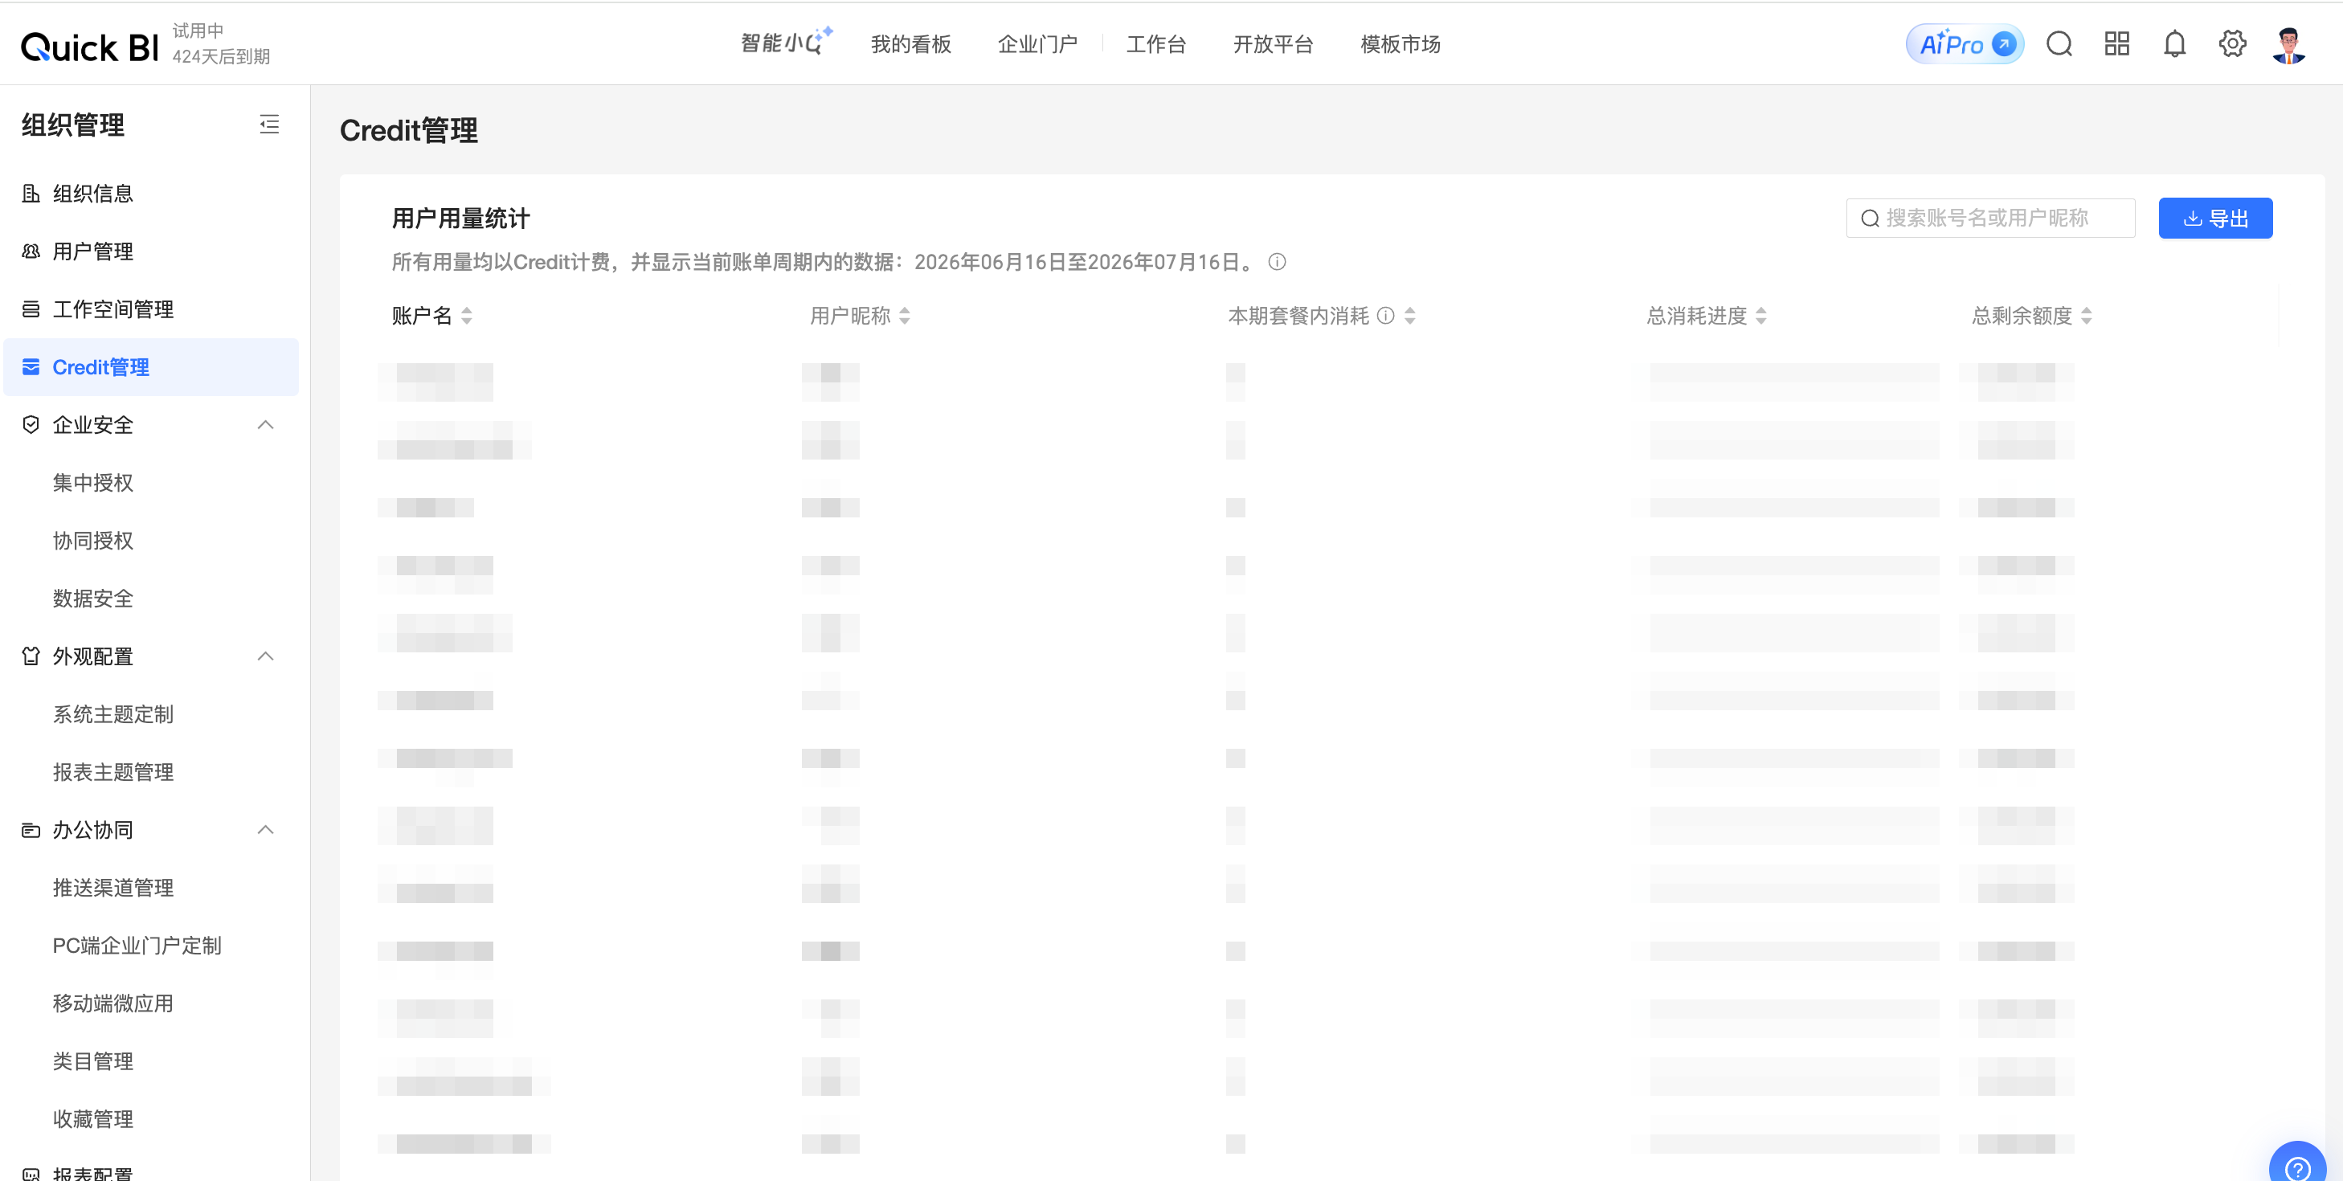The height and width of the screenshot is (1181, 2343).
Task: Open the AiPro assistant badge
Action: point(1965,43)
